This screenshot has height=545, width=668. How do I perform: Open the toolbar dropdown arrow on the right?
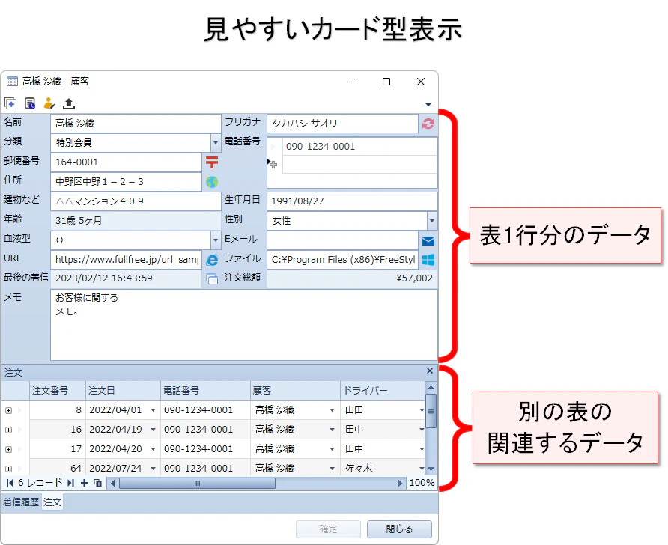point(428,104)
